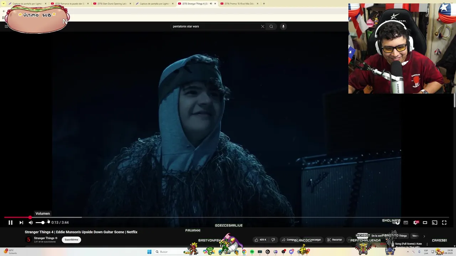Open the Logitech G Hub taskbar icon
The height and width of the screenshot is (256, 456).
coord(268,252)
